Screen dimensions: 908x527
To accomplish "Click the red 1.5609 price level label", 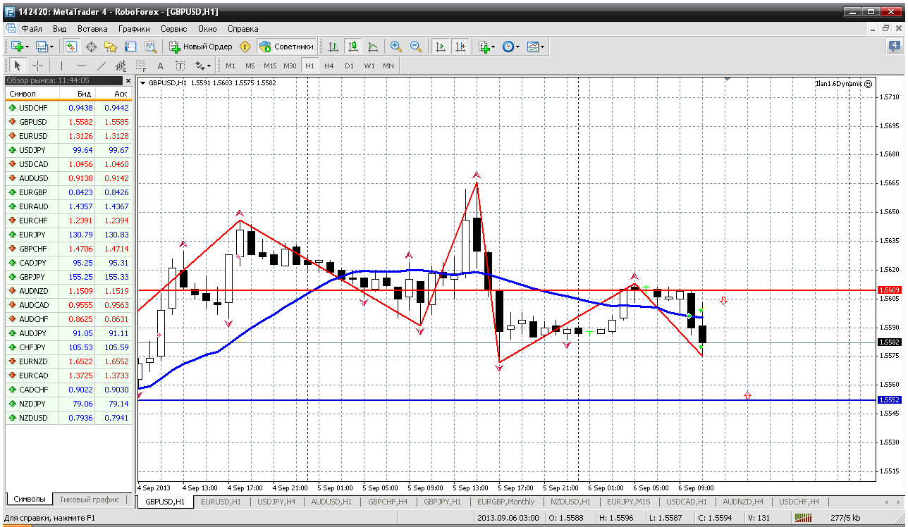I will point(889,290).
